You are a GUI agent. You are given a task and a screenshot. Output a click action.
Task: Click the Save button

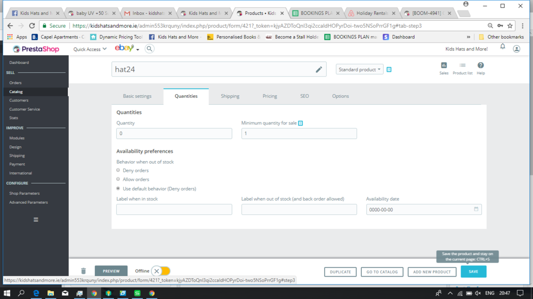tap(473, 271)
